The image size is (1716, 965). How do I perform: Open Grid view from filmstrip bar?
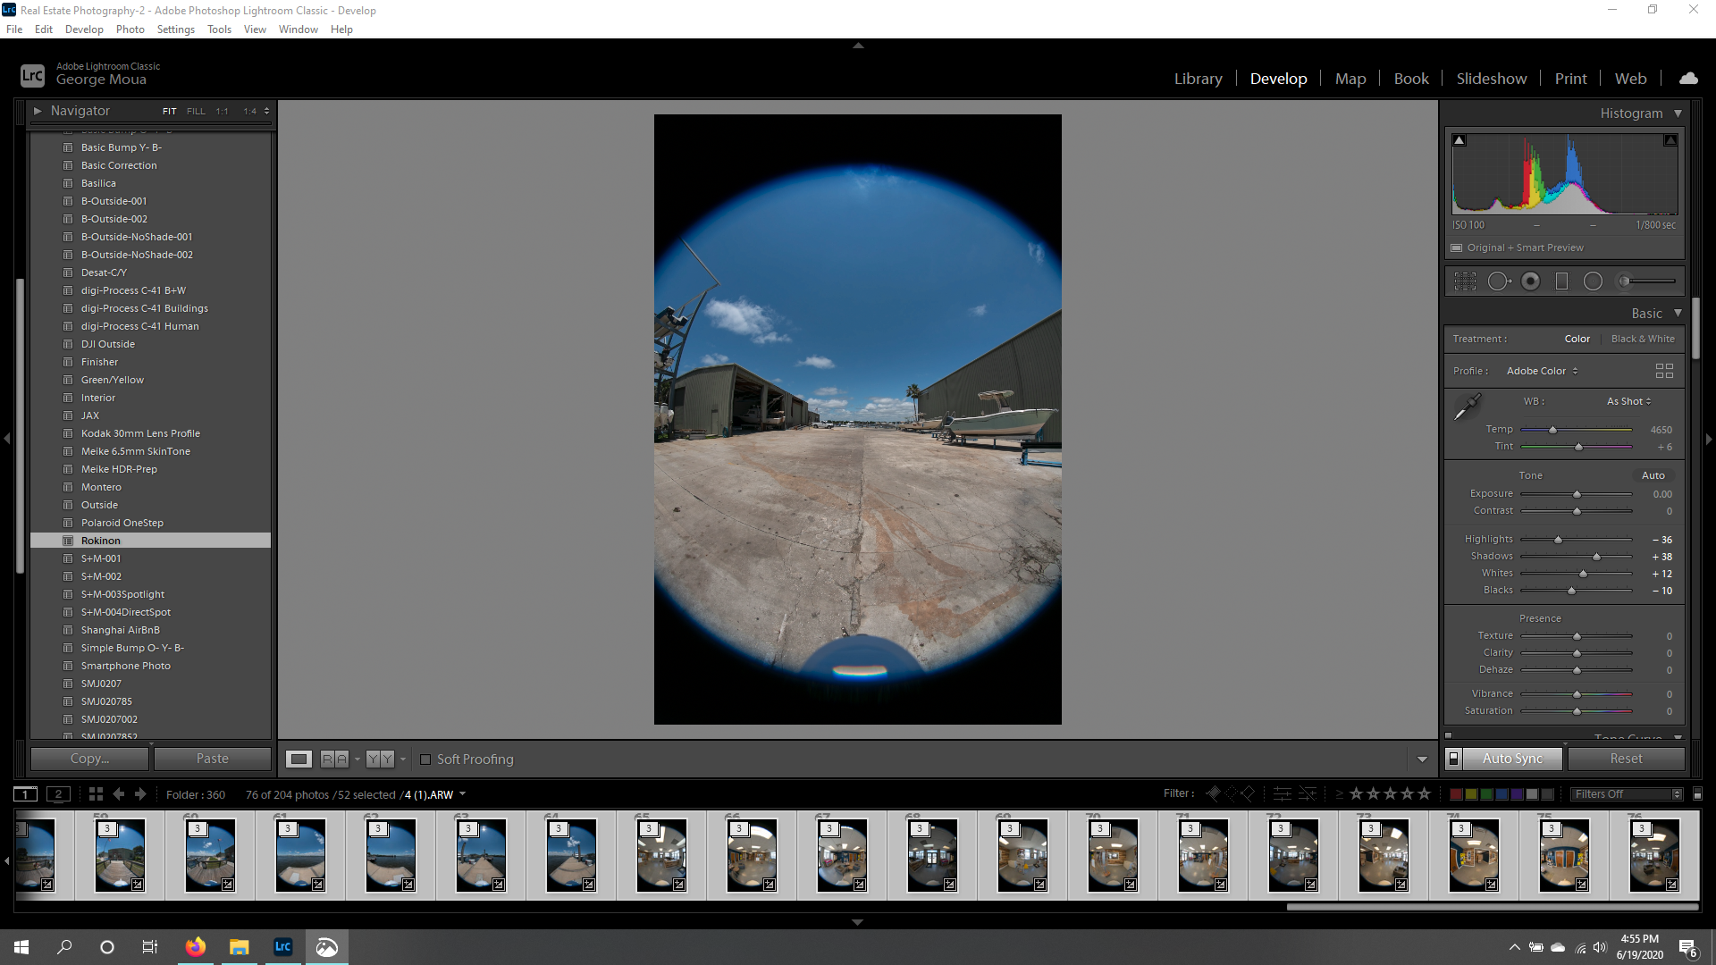pyautogui.click(x=96, y=793)
